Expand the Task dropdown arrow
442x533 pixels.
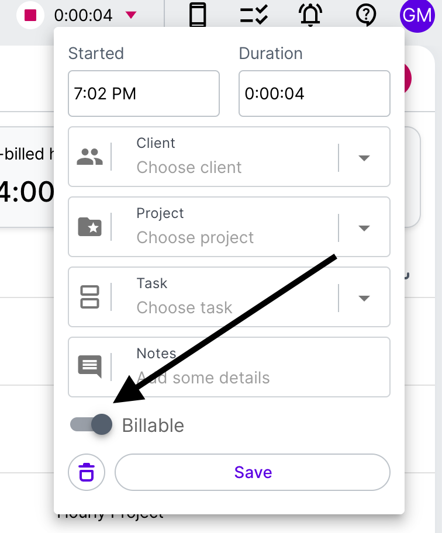coord(364,298)
